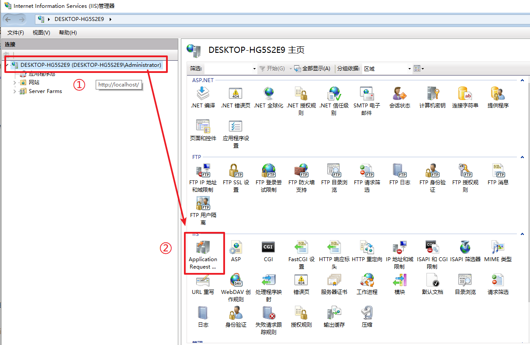This screenshot has height=345, width=530.
Task: Open ISAPI 和 CGI 限制
Action: pos(433,255)
